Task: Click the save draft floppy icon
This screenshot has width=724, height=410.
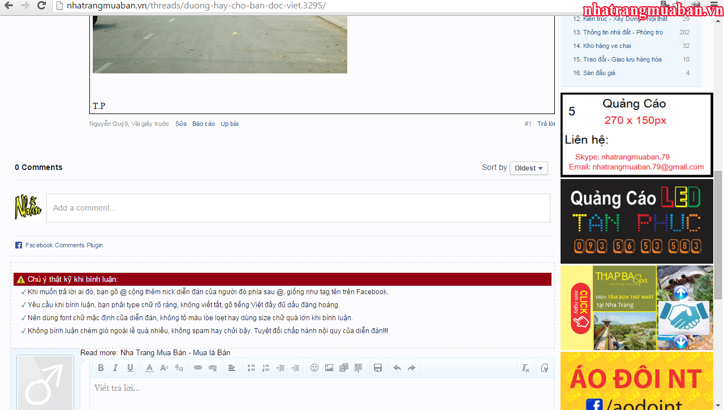Action: pyautogui.click(x=378, y=368)
